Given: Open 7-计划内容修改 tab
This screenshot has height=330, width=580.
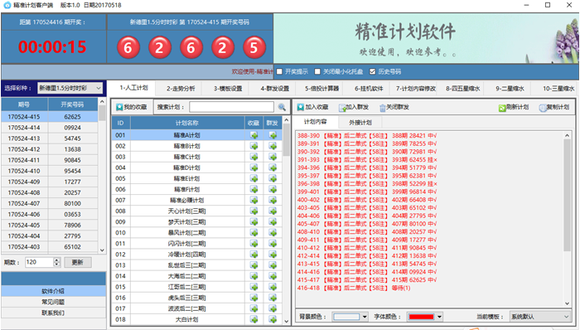Looking at the screenshot, I should (x=416, y=89).
